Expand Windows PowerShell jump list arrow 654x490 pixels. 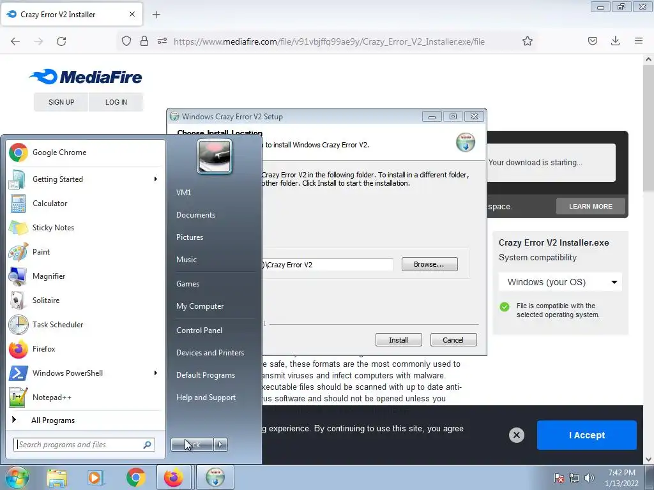[156, 373]
